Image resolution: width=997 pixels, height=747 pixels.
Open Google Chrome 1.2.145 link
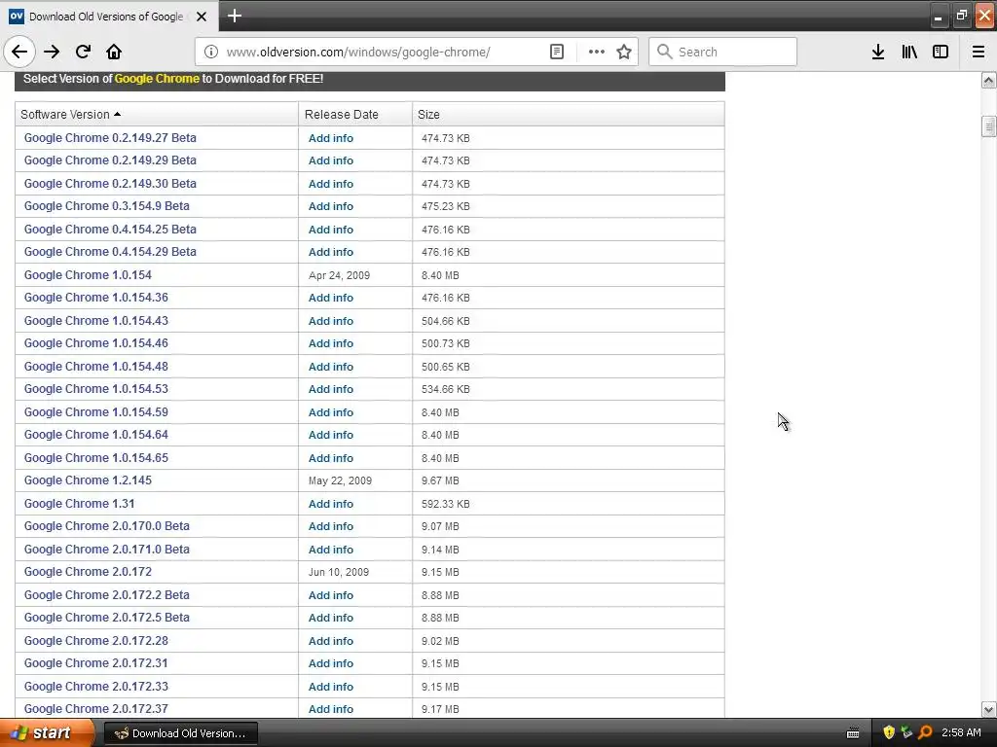88,480
